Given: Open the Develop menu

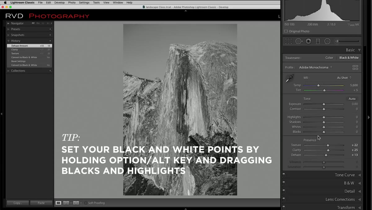Looking at the screenshot, I should 60,2.
